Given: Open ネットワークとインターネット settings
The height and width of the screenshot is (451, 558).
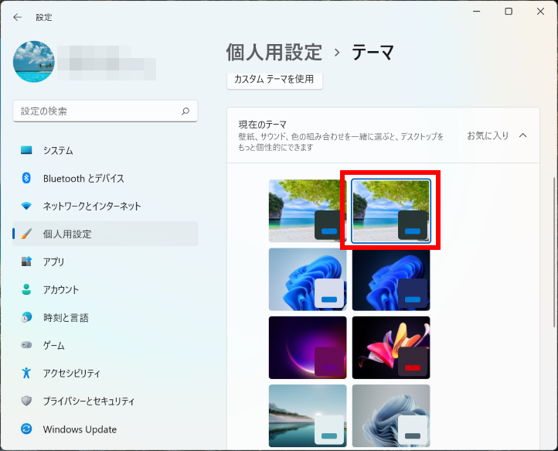Looking at the screenshot, I should pos(105,206).
